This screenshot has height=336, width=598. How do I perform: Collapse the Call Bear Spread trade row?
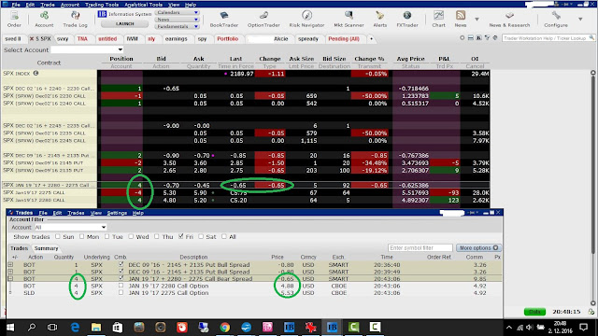pyautogui.click(x=10, y=278)
